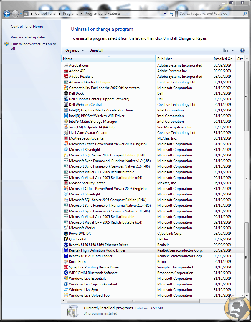This screenshot has width=251, height=322.
Task: Click the Adobe AIR program icon
Action: coord(66,71)
